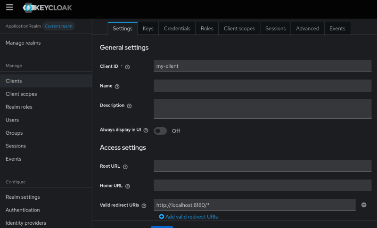This screenshot has height=228, width=377.
Task: Open the Credentials tab
Action: click(177, 28)
